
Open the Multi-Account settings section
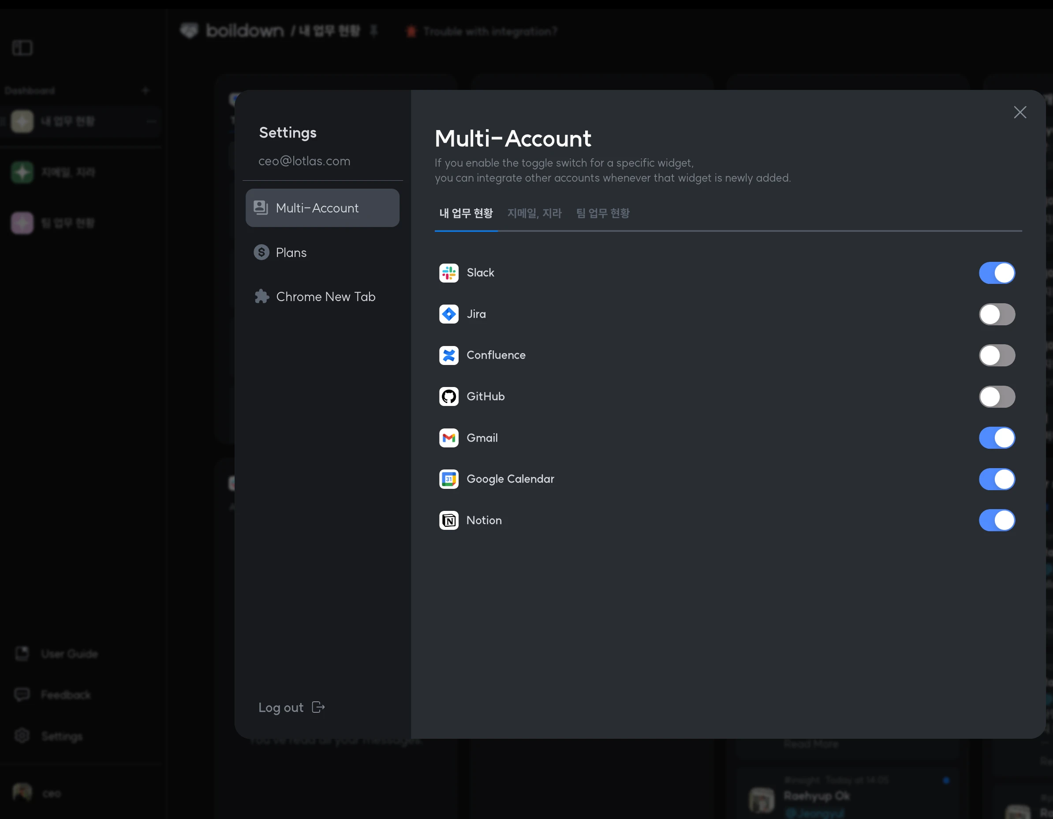(322, 208)
